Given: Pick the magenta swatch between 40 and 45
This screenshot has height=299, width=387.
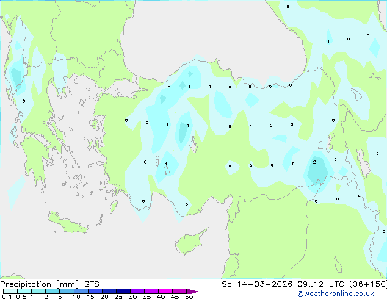Looking at the screenshot, I should coord(165,291).
